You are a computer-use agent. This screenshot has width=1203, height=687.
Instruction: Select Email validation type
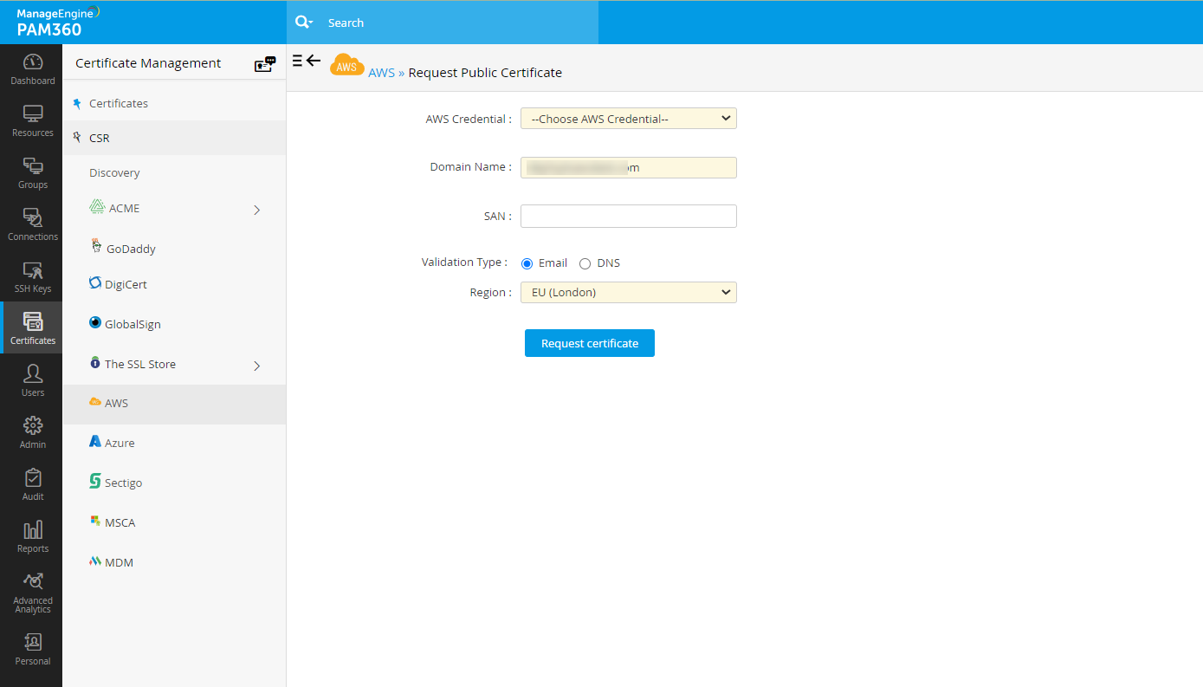point(527,263)
